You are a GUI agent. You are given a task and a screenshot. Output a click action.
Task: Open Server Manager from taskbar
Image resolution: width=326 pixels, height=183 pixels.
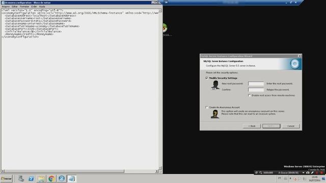(21, 178)
